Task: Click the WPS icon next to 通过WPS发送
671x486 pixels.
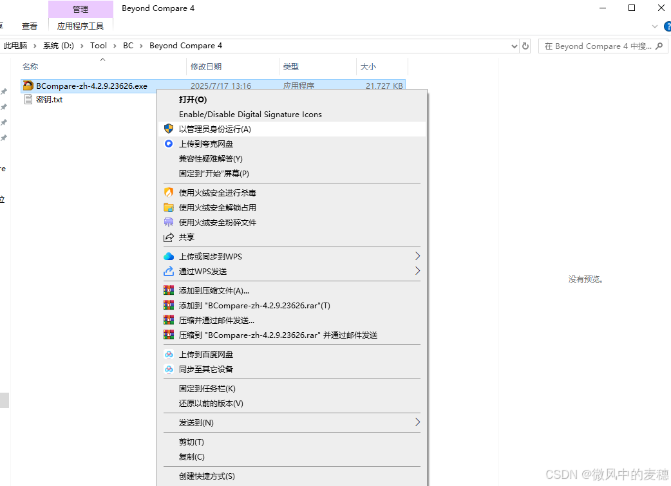Action: point(167,271)
